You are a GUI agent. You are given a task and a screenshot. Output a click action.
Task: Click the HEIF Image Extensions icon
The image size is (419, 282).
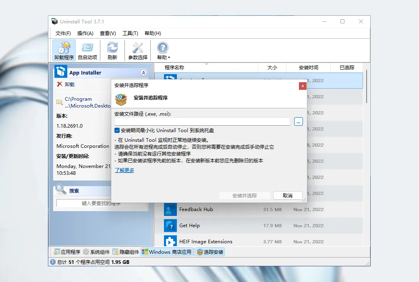click(170, 241)
